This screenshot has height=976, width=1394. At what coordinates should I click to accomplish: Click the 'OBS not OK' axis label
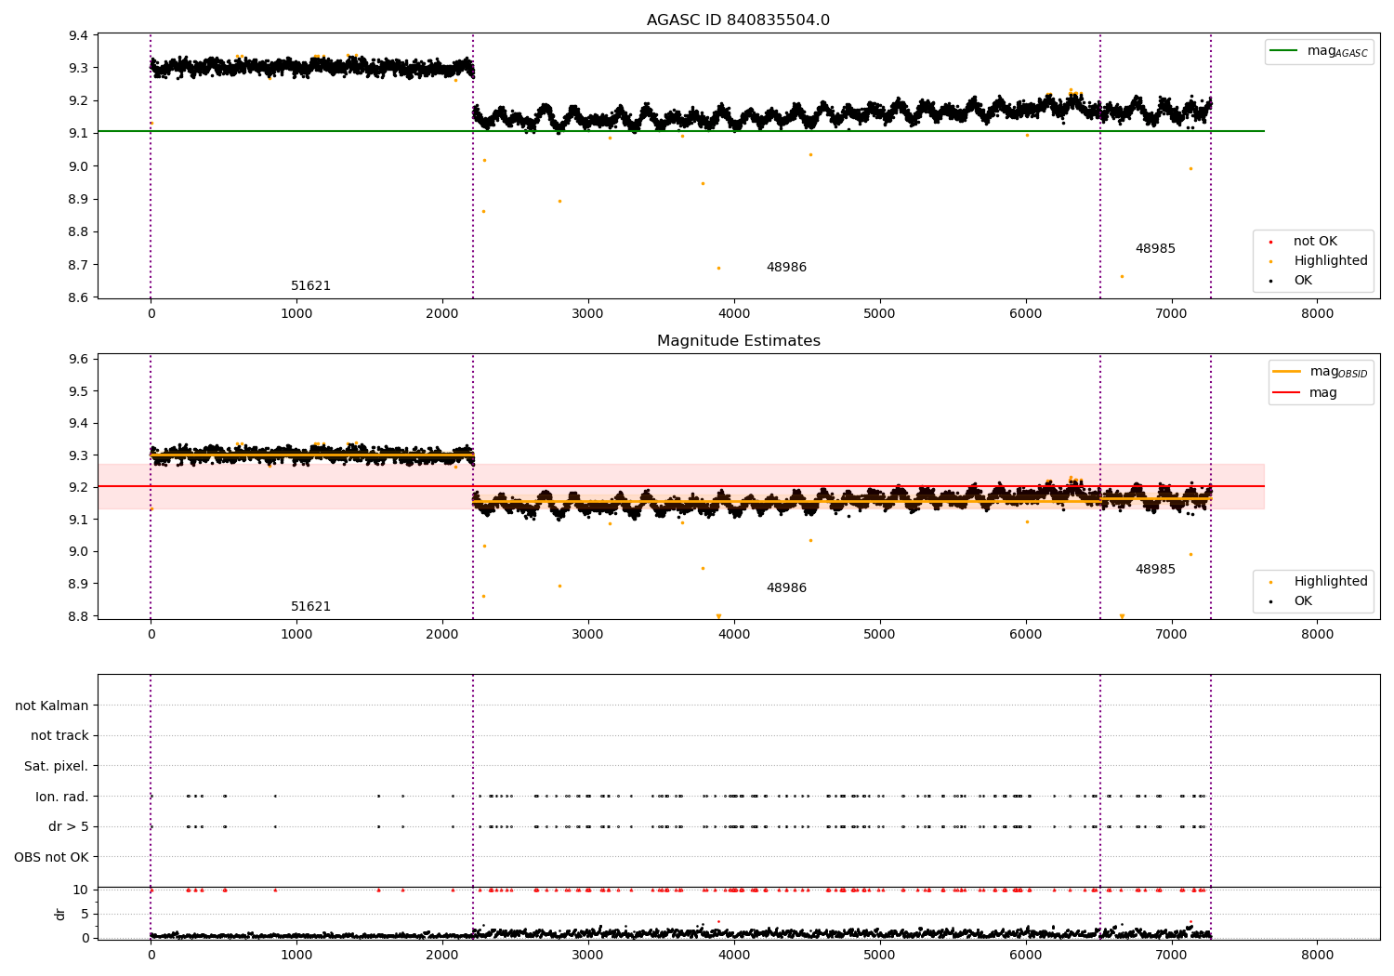click(51, 857)
